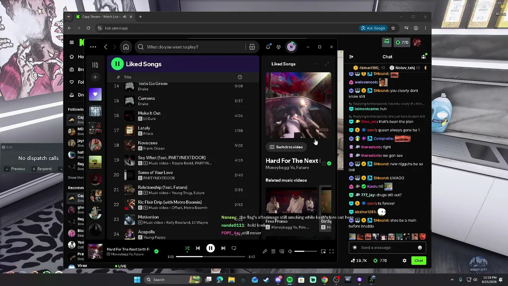Screen dimensions: 508x286
Task: Open Spotify from the taskbar
Action: [290, 280]
